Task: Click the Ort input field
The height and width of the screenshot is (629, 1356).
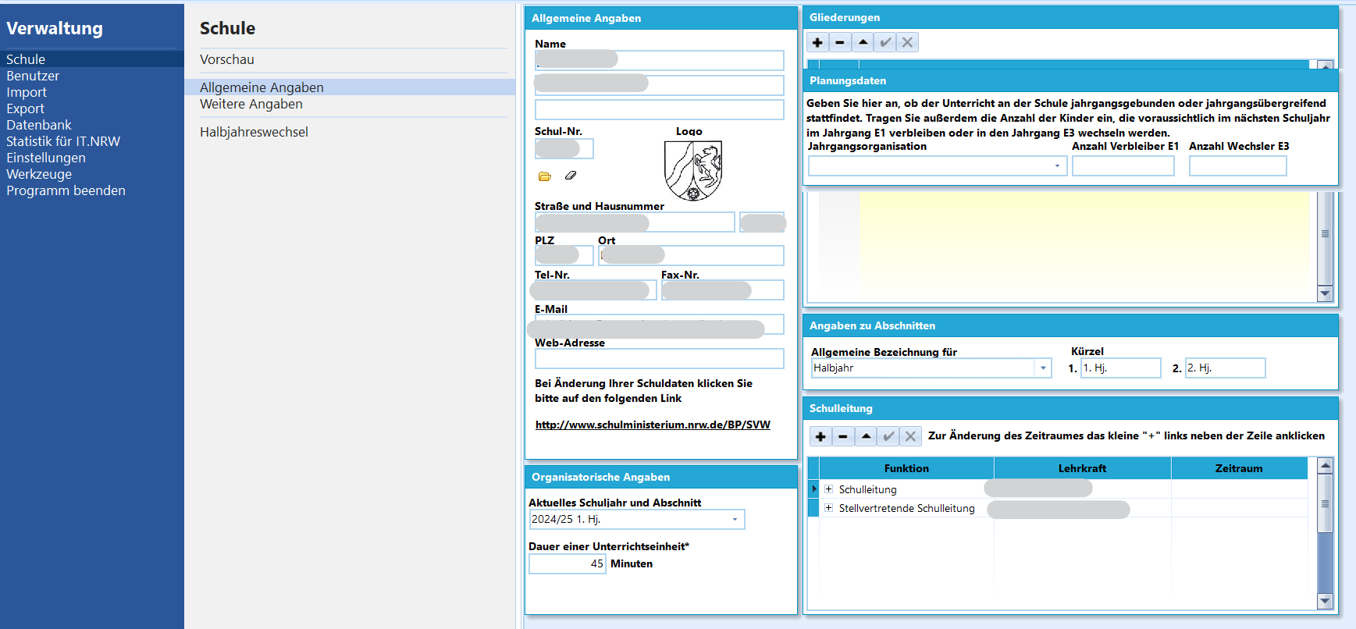Action: pyautogui.click(x=691, y=255)
